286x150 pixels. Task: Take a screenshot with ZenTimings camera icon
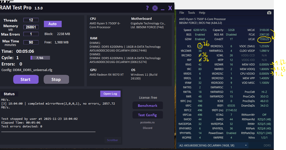pyautogui.click(x=269, y=13)
